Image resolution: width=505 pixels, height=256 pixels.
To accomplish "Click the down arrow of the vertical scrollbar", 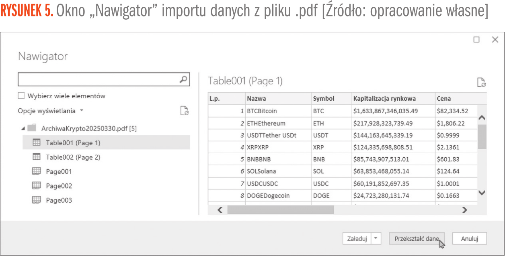I will [482, 193].
